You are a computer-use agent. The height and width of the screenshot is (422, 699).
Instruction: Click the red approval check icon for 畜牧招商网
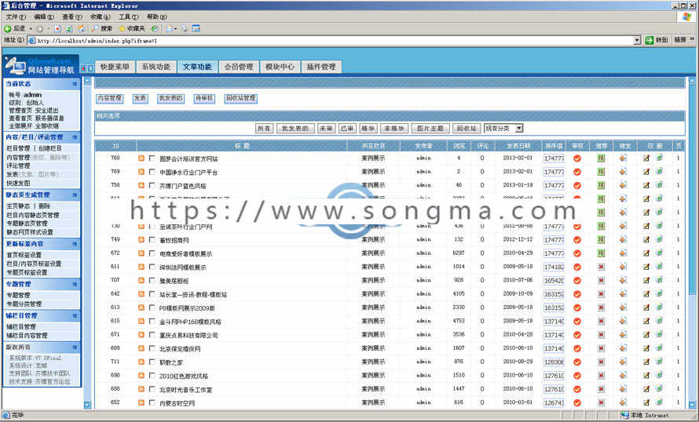pos(576,240)
